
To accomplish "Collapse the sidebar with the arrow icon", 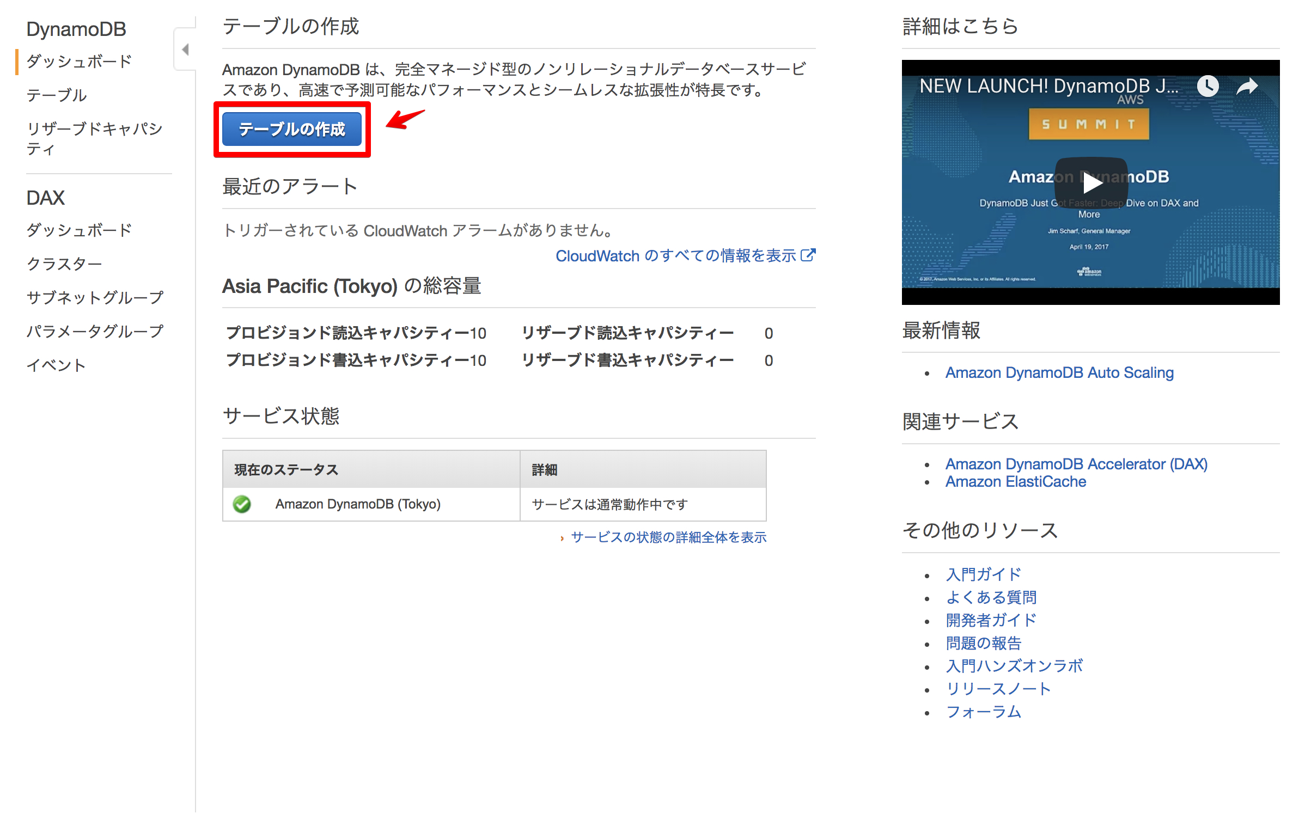I will 185,50.
